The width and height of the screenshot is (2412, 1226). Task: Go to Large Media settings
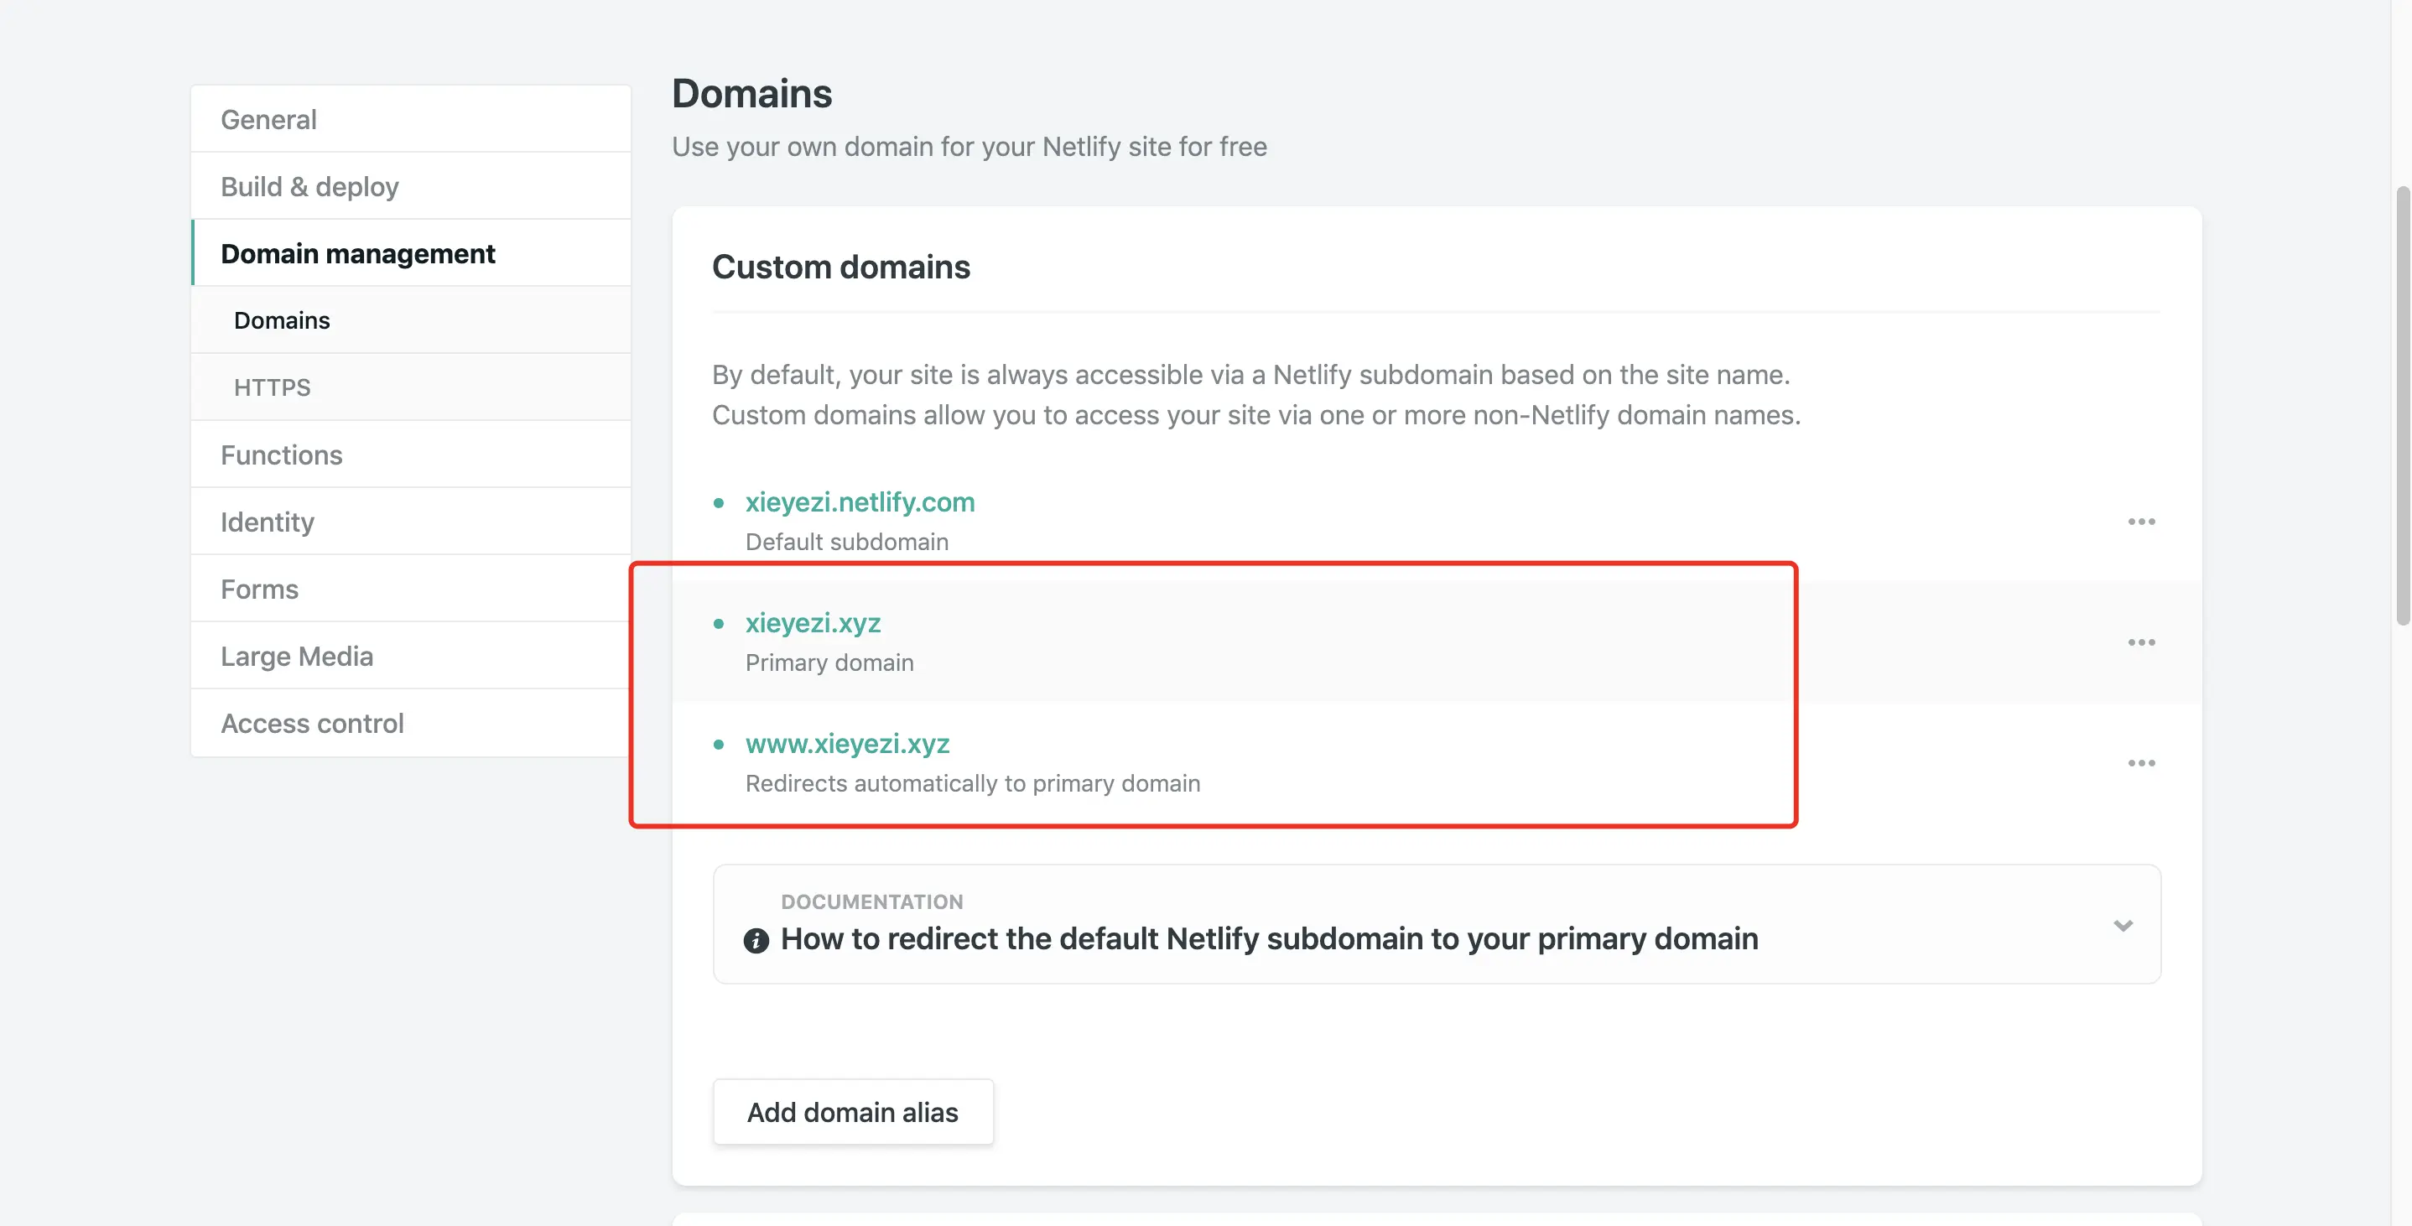click(297, 657)
